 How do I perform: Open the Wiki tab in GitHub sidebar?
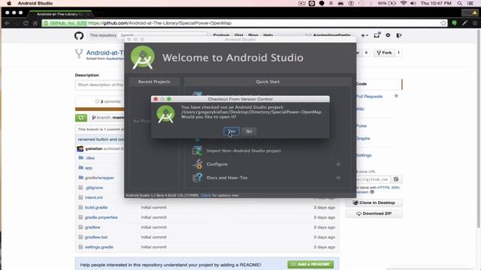(360, 109)
